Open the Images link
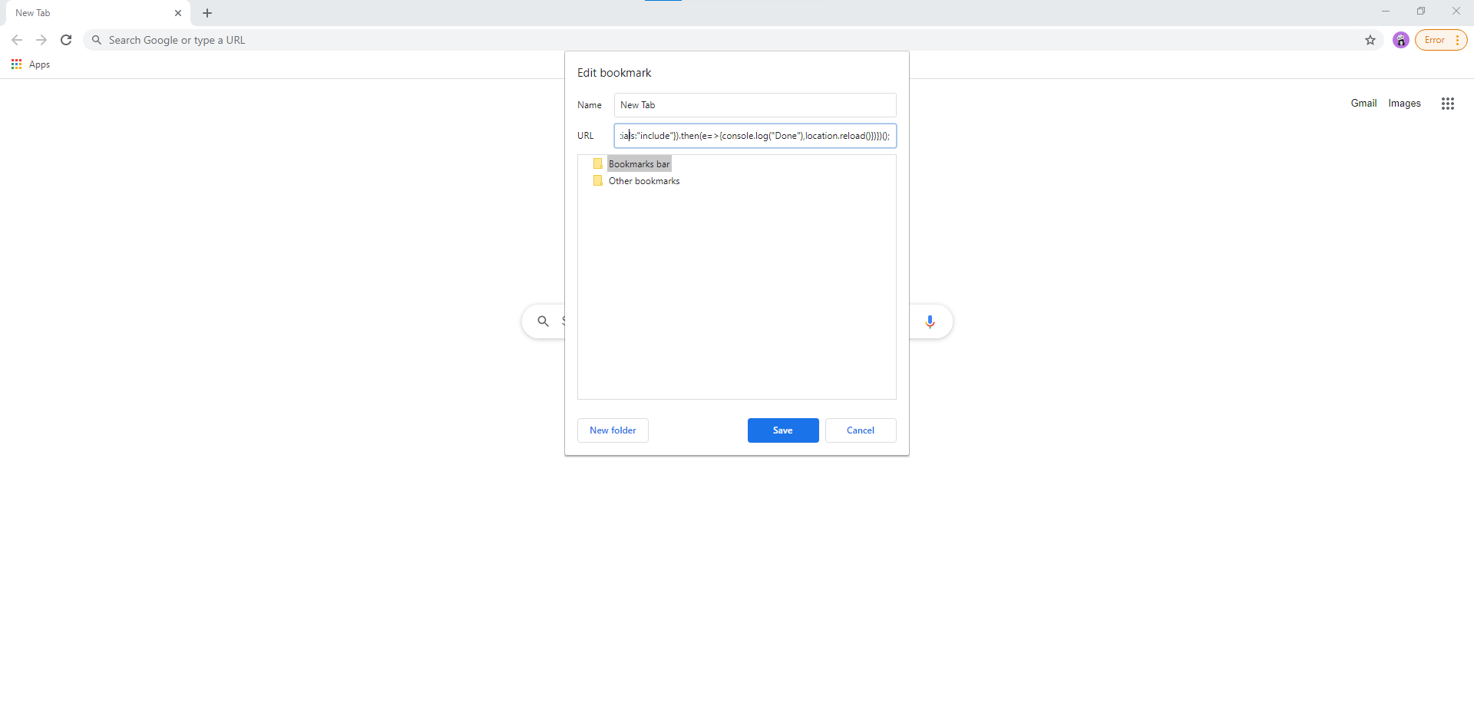The image size is (1474, 722). [1404, 104]
